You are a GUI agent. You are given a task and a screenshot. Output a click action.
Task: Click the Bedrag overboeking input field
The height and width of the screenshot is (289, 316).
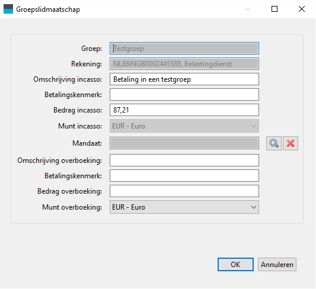coord(184,191)
